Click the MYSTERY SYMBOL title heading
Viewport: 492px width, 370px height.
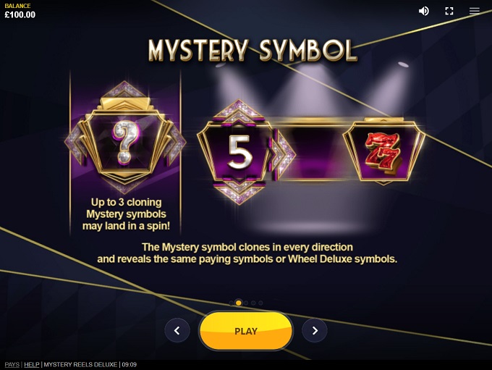coord(253,50)
